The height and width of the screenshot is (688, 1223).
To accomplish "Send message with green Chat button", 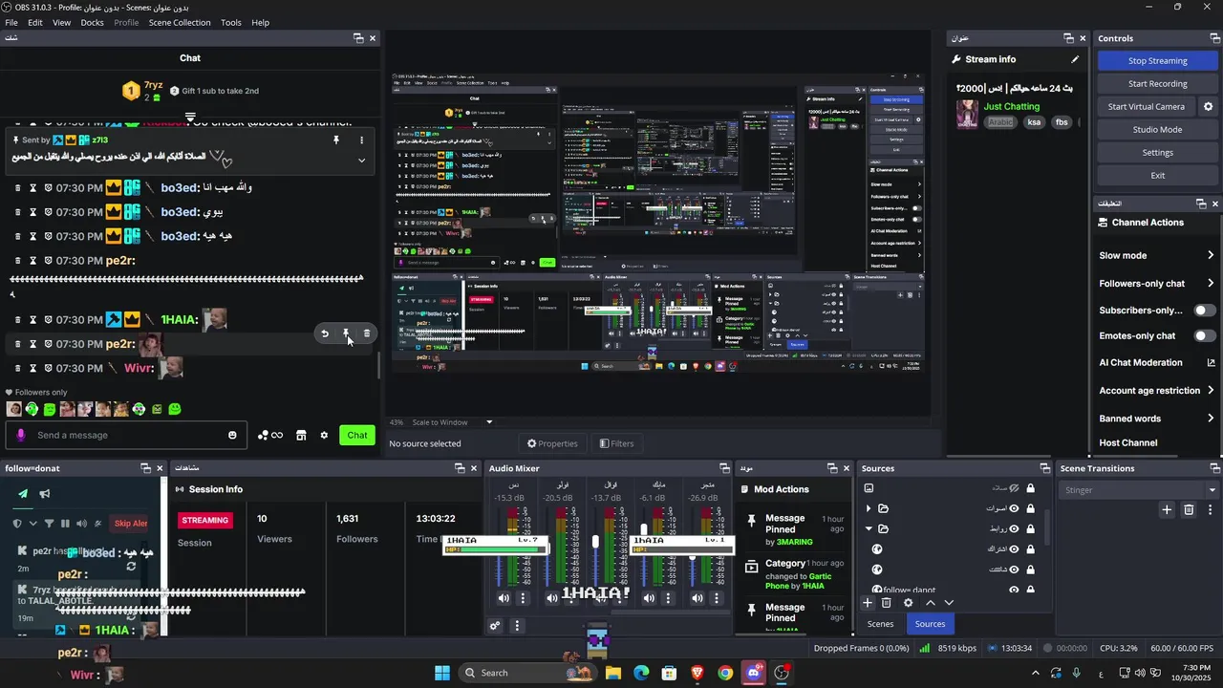I will (357, 436).
